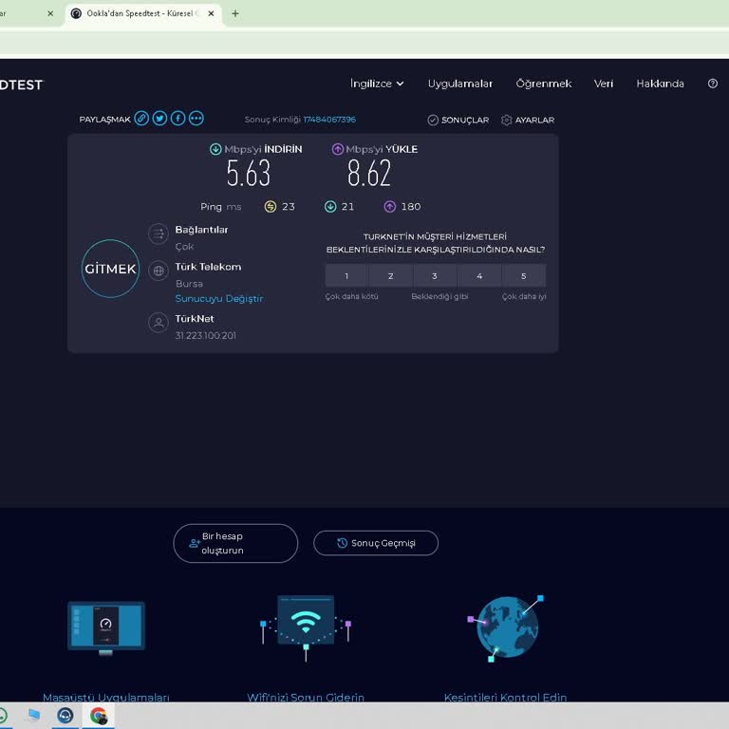
Task: Click the idle ping icon next to 23
Action: [x=271, y=206]
